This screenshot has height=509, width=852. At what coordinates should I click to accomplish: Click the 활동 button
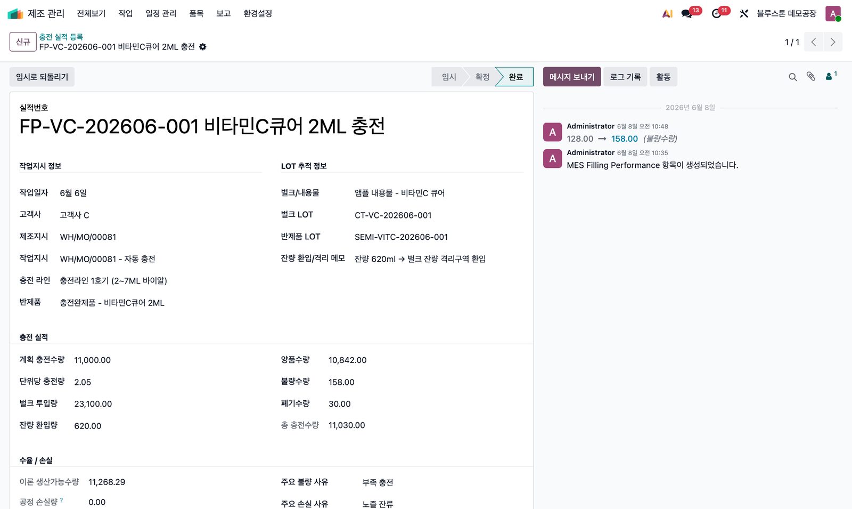(x=663, y=77)
